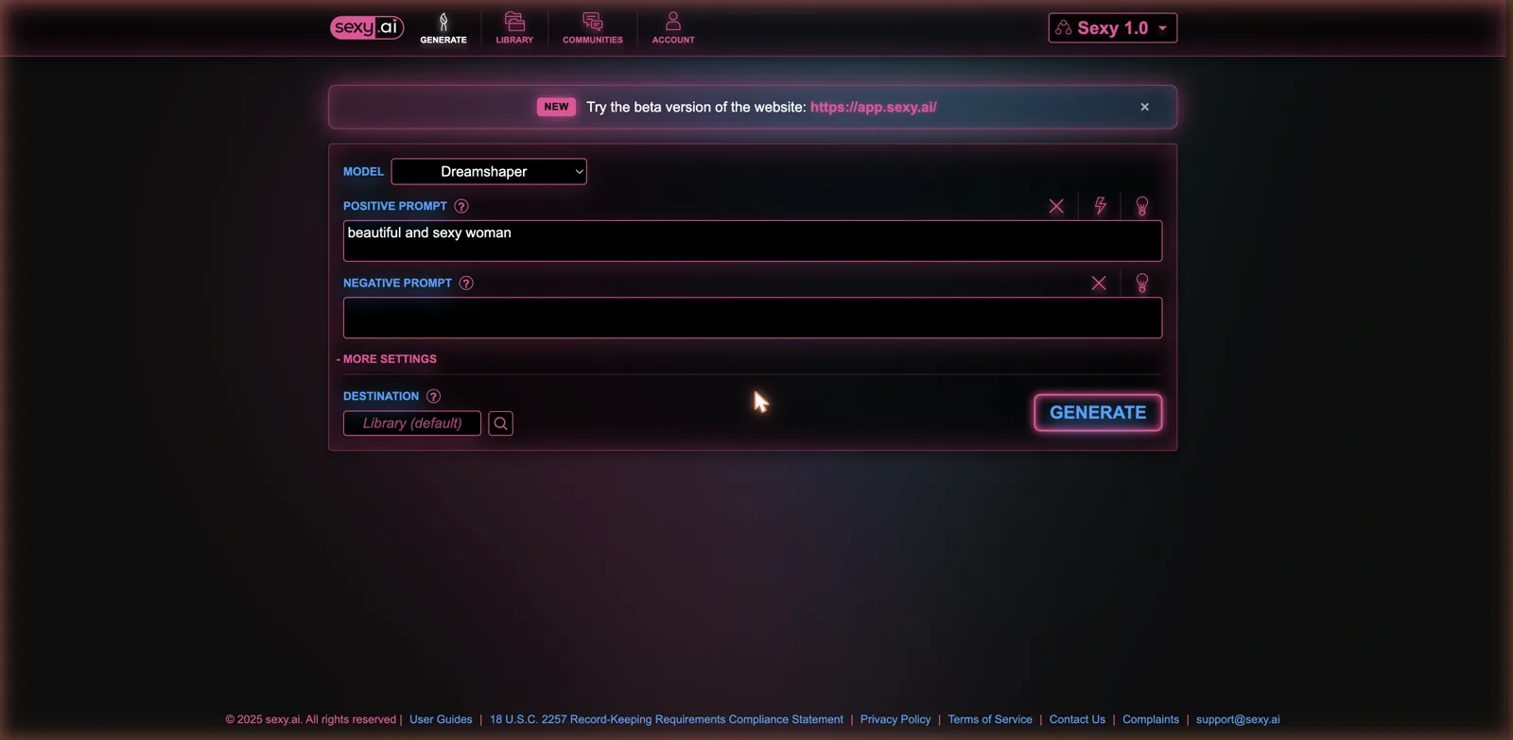Open the Generate tab
Image resolution: width=1513 pixels, height=740 pixels.
443,28
